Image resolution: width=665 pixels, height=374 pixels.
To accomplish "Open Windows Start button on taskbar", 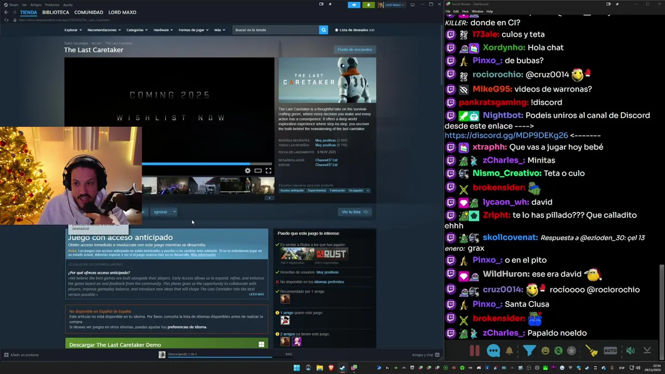I will coord(297,368).
